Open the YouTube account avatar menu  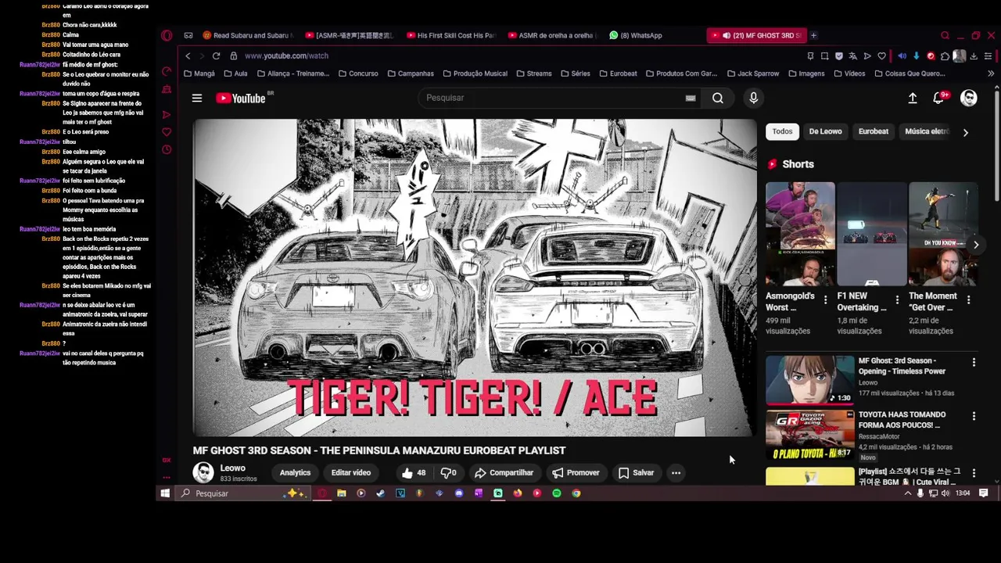click(x=969, y=98)
